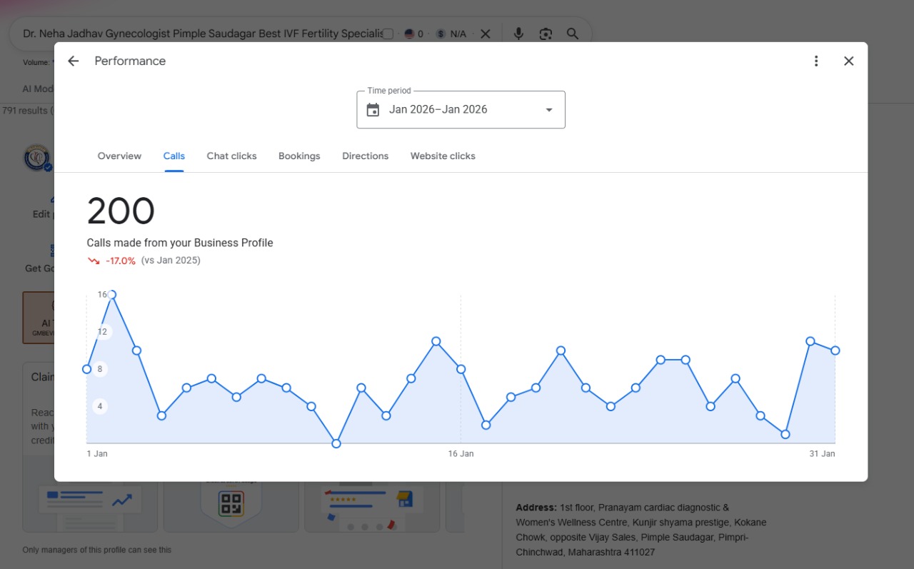Click the magnifier search icon
The height and width of the screenshot is (569, 914).
[573, 34]
